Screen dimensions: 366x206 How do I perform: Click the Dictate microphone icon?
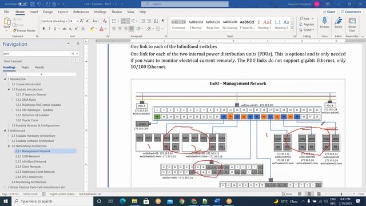pyautogui.click(x=324, y=22)
